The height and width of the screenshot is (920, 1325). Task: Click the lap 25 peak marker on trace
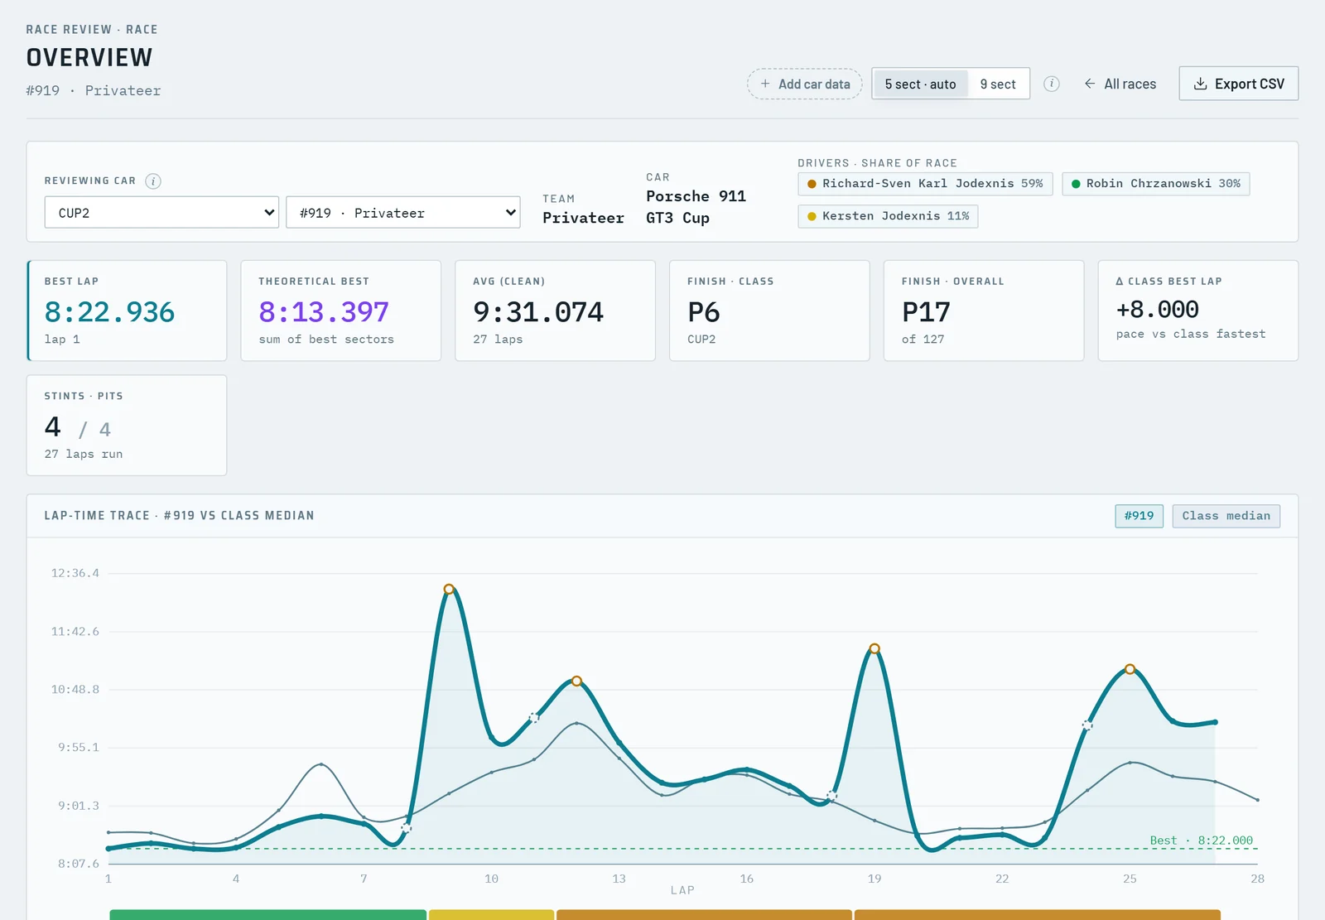click(1130, 669)
